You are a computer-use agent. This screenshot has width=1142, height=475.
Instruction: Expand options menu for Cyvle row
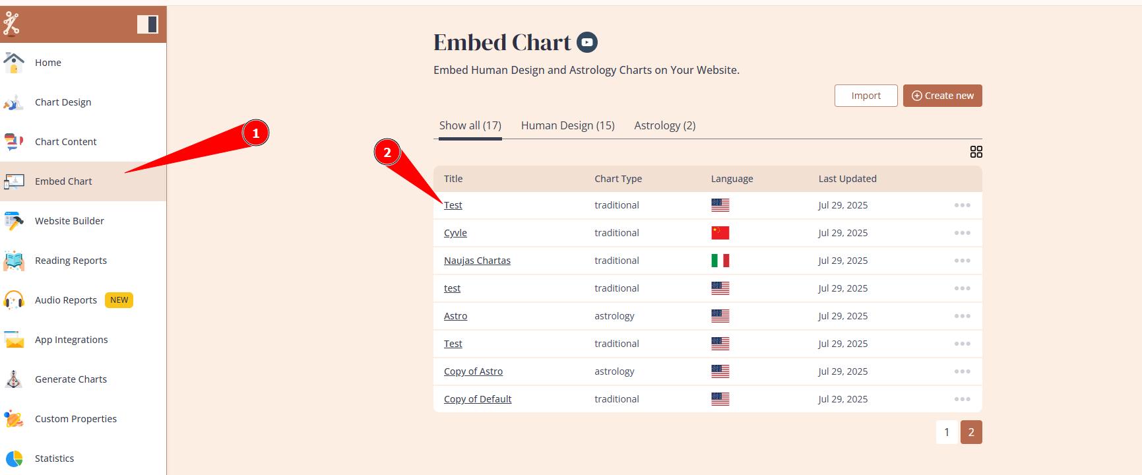tap(962, 233)
